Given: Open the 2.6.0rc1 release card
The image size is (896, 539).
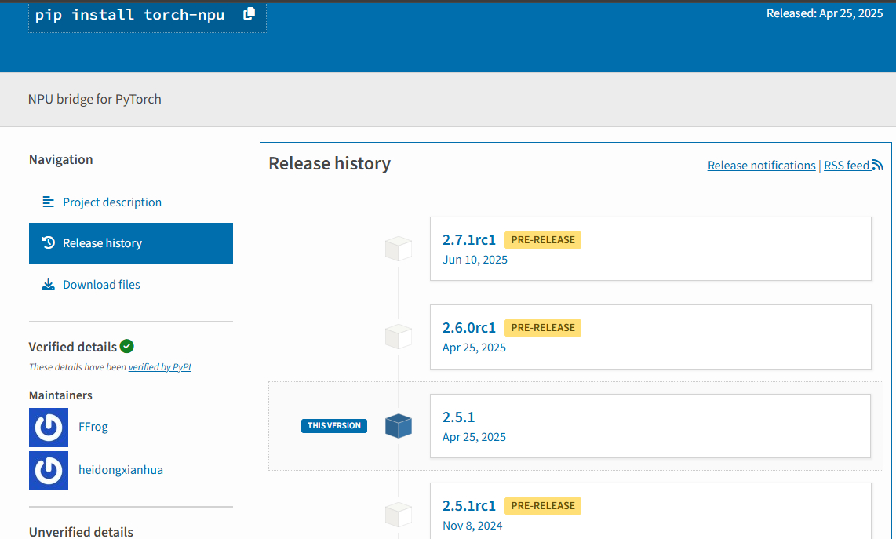Looking at the screenshot, I should [650, 337].
